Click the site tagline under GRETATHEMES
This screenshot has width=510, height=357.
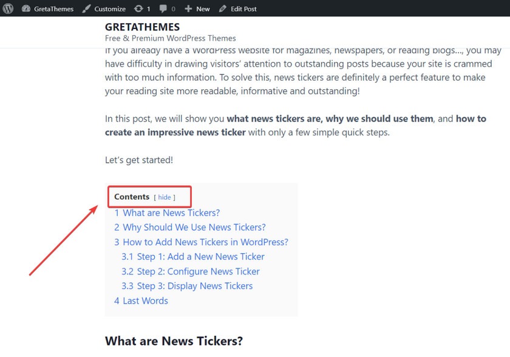[171, 38]
